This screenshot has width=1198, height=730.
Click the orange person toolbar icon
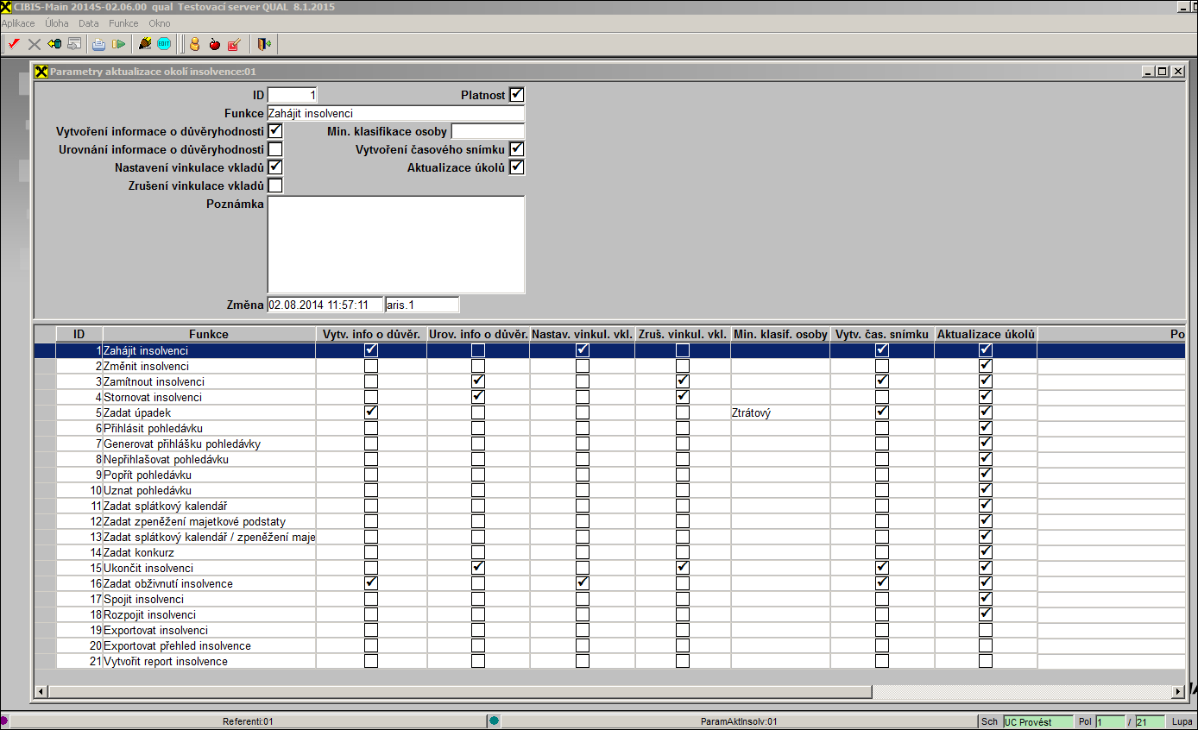[194, 44]
